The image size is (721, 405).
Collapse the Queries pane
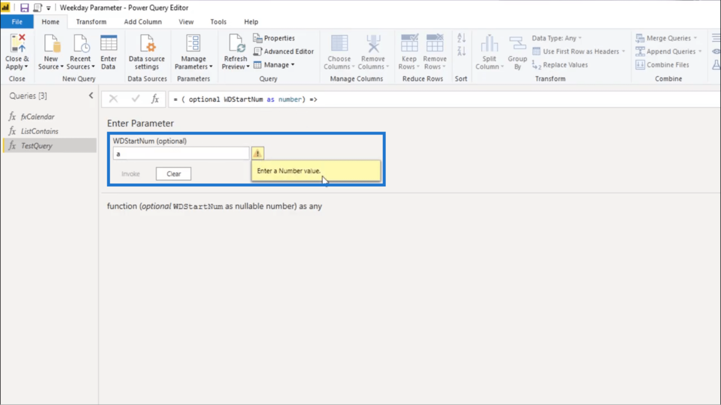91,96
